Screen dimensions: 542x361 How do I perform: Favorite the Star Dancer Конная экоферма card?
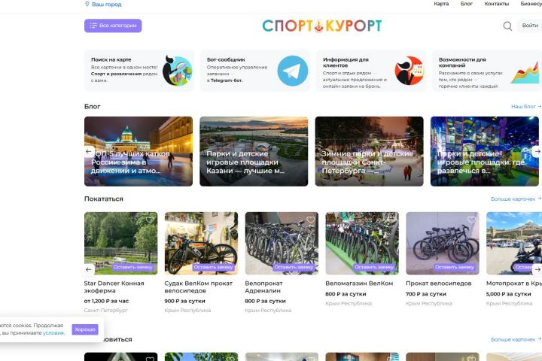click(150, 220)
